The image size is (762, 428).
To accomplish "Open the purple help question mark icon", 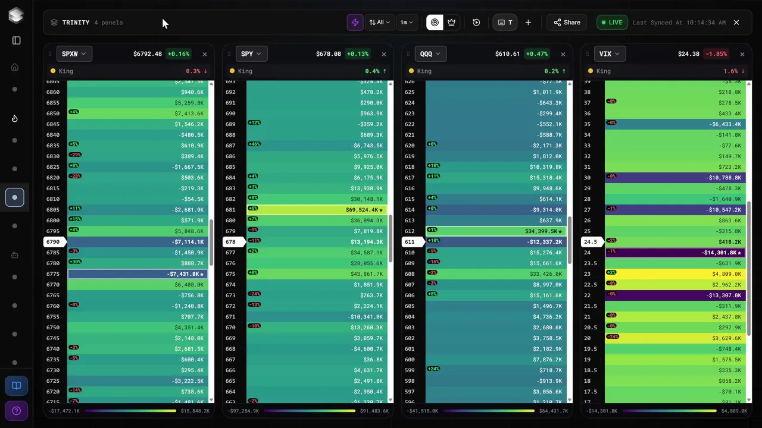I will (x=16, y=411).
